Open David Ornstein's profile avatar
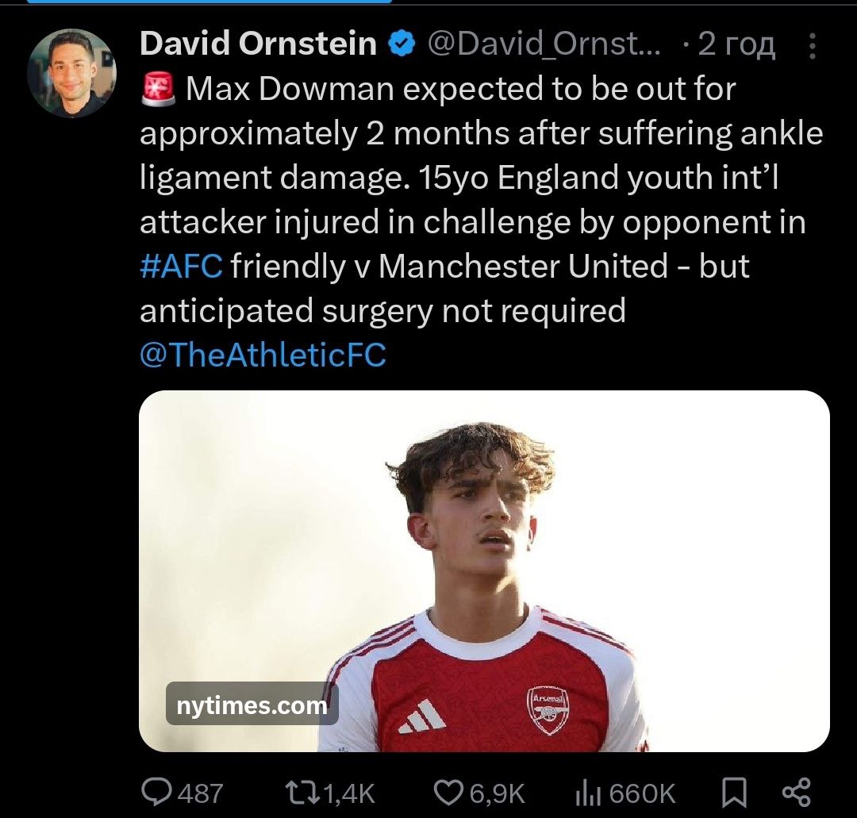 click(x=71, y=74)
